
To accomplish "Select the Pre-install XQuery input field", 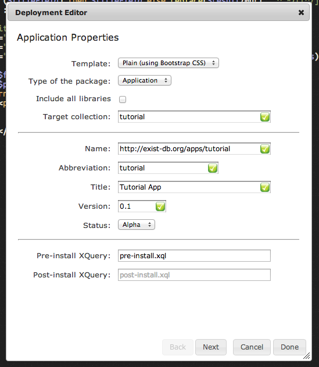I will [194, 256].
